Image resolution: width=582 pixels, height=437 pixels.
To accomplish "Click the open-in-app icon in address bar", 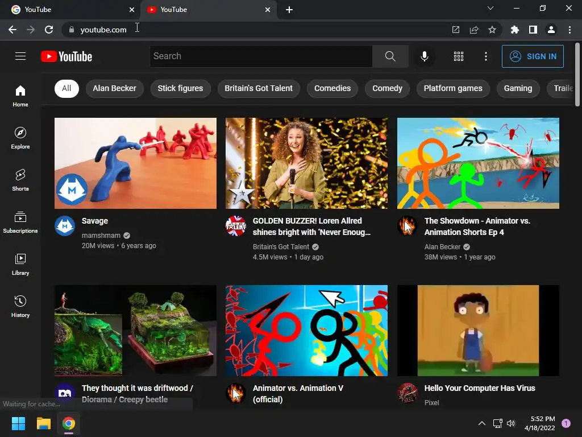I will (x=456, y=30).
